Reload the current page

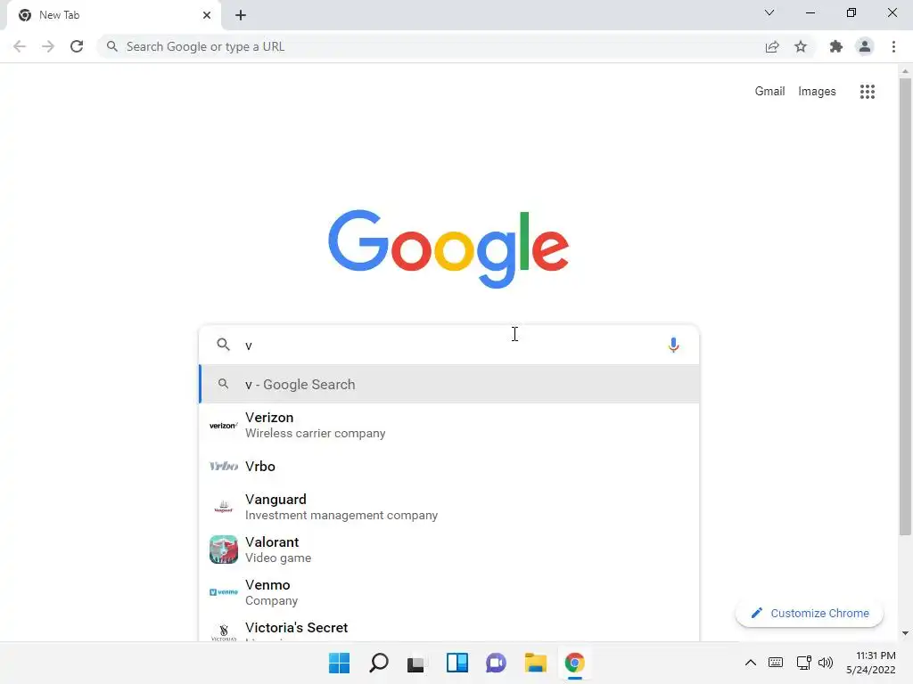(77, 46)
